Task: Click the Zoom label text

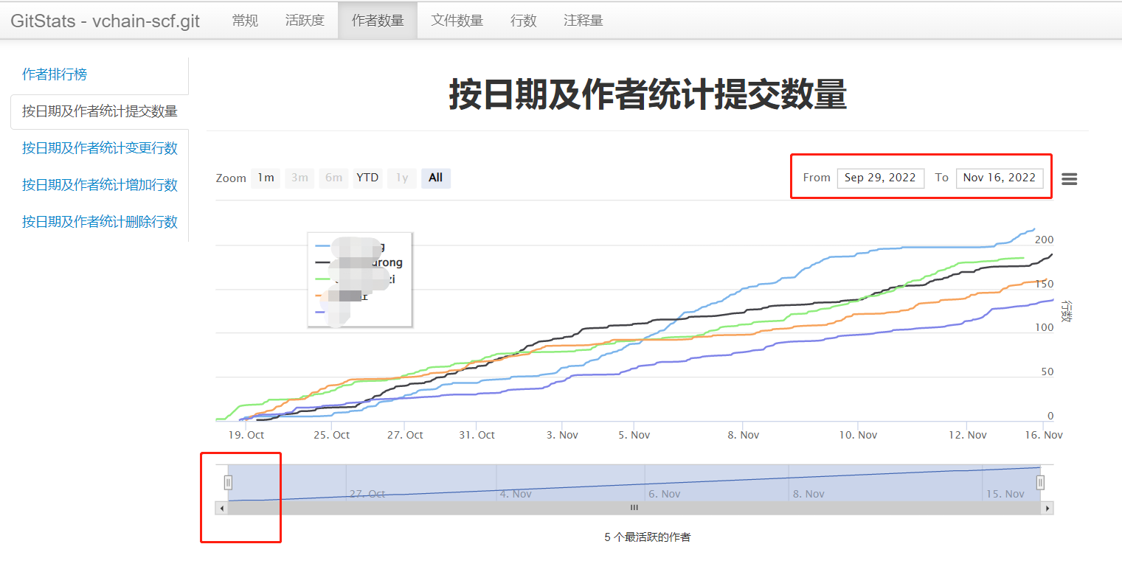Action: pyautogui.click(x=231, y=178)
